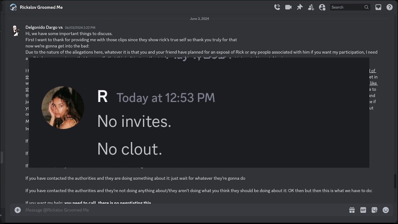Click the message input box

pos(183,210)
